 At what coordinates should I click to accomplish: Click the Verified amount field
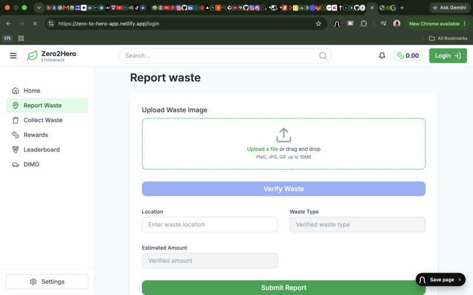(210, 260)
